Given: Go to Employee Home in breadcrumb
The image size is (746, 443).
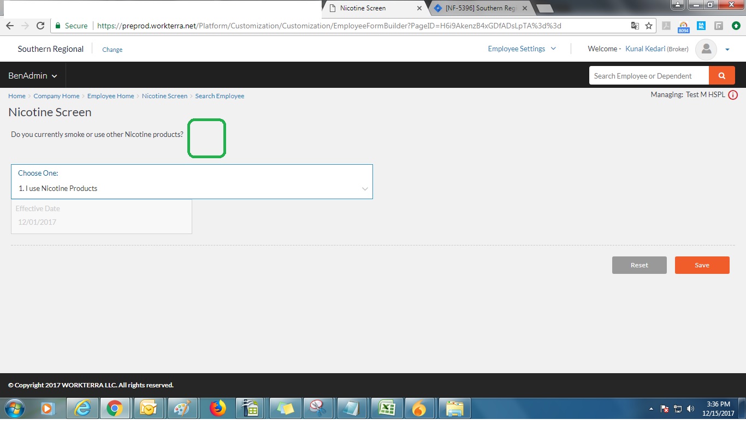Looking at the screenshot, I should (x=110, y=96).
